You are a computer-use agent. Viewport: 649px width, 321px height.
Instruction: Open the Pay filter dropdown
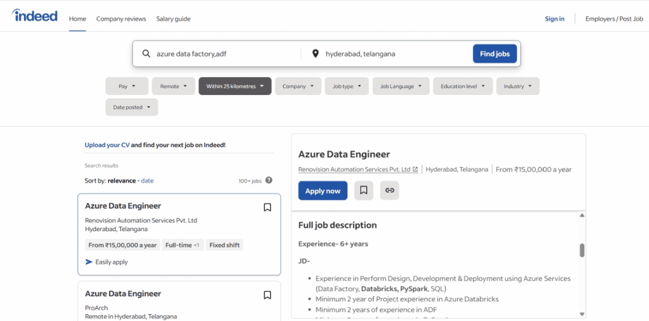127,86
